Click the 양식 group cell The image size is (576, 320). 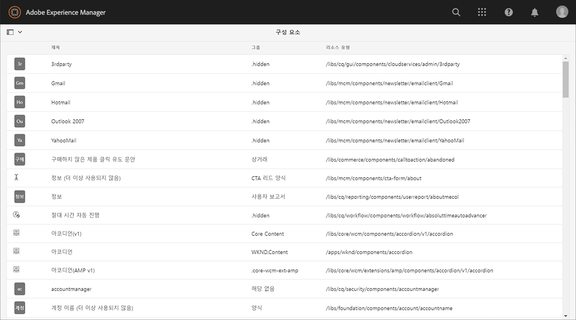pyautogui.click(x=256, y=308)
